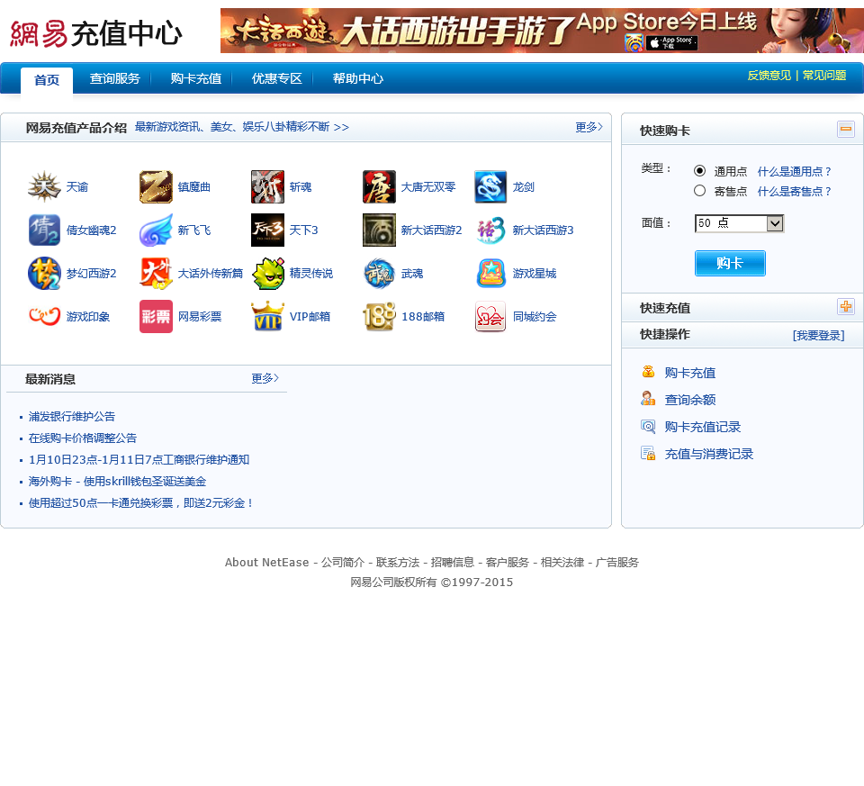864x786 pixels.
Task: Click the 充值与消费记录 lock icon
Action: pos(648,453)
